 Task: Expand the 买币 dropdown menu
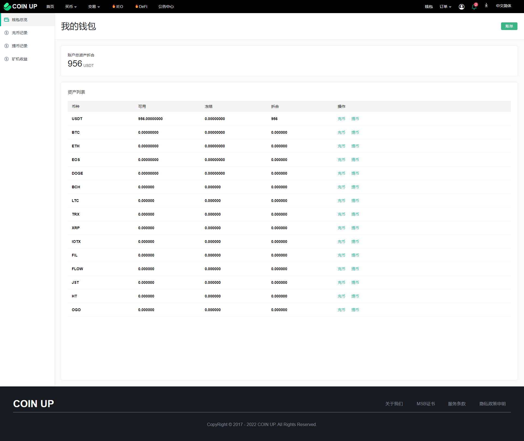(71, 7)
